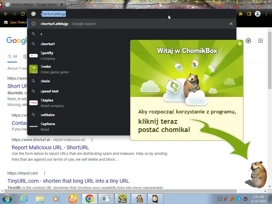Click the horizontal page scrollbar
Screen dimensions: 272x204
[x=120, y=191]
